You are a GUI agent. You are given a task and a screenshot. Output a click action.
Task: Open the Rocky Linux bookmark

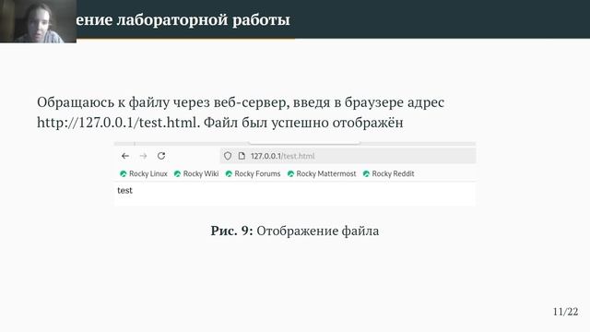pyautogui.click(x=144, y=174)
